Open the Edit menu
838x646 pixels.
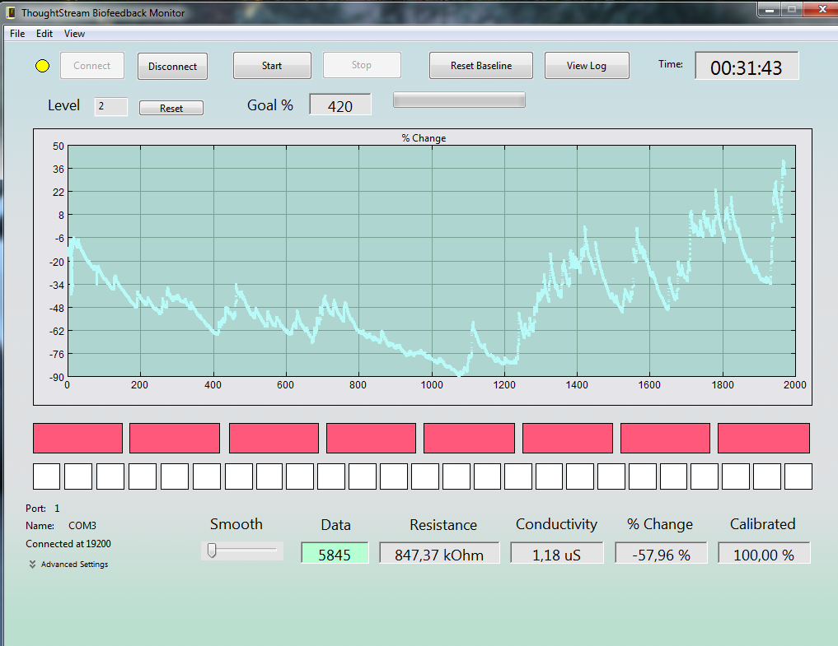[44, 34]
